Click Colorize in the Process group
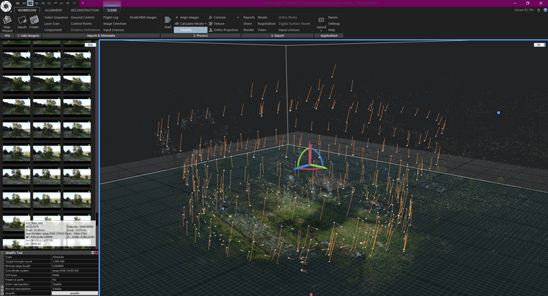 click(x=217, y=18)
